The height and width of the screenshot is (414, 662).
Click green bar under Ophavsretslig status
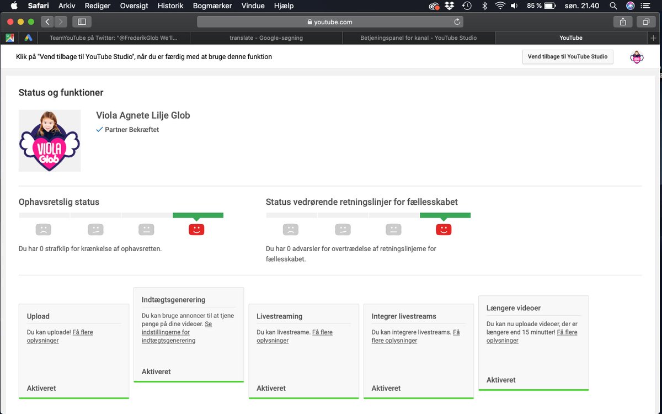pos(198,215)
